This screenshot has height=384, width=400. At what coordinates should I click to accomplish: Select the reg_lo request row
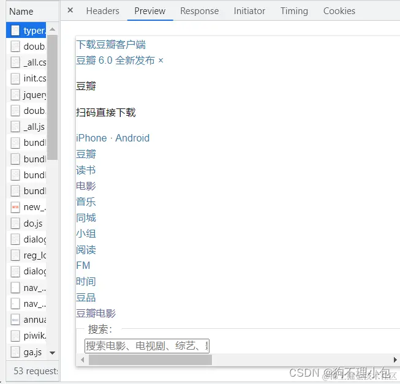click(26, 255)
